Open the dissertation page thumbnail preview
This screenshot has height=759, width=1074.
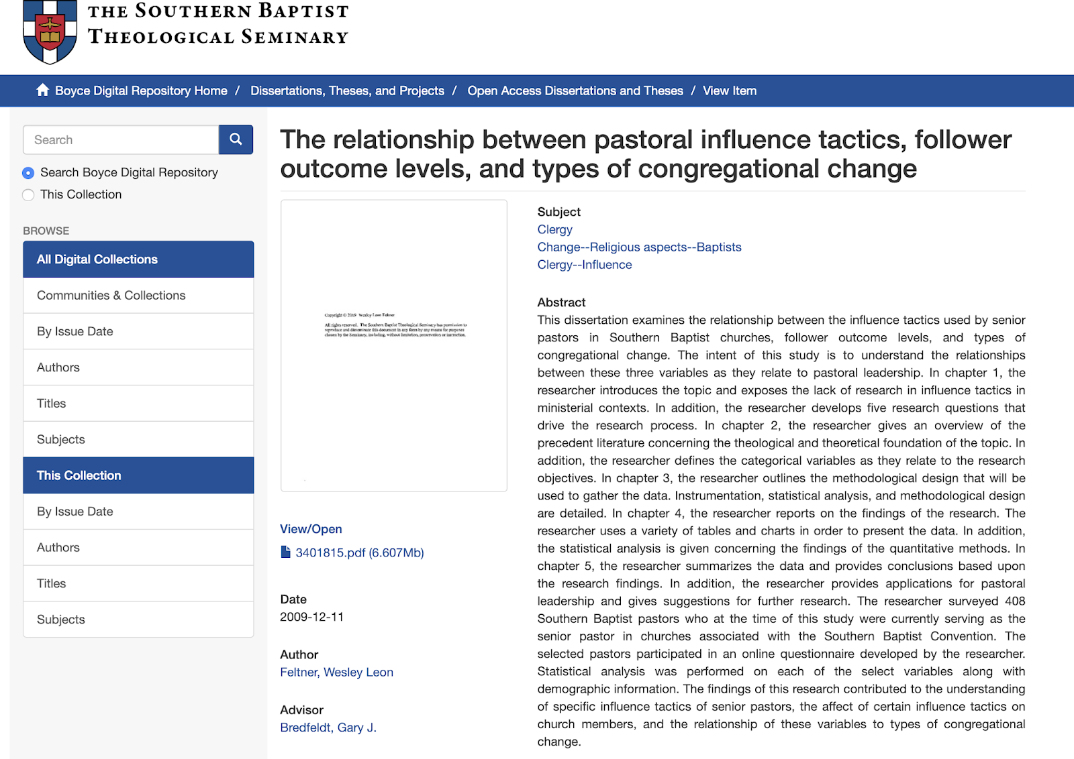(394, 345)
